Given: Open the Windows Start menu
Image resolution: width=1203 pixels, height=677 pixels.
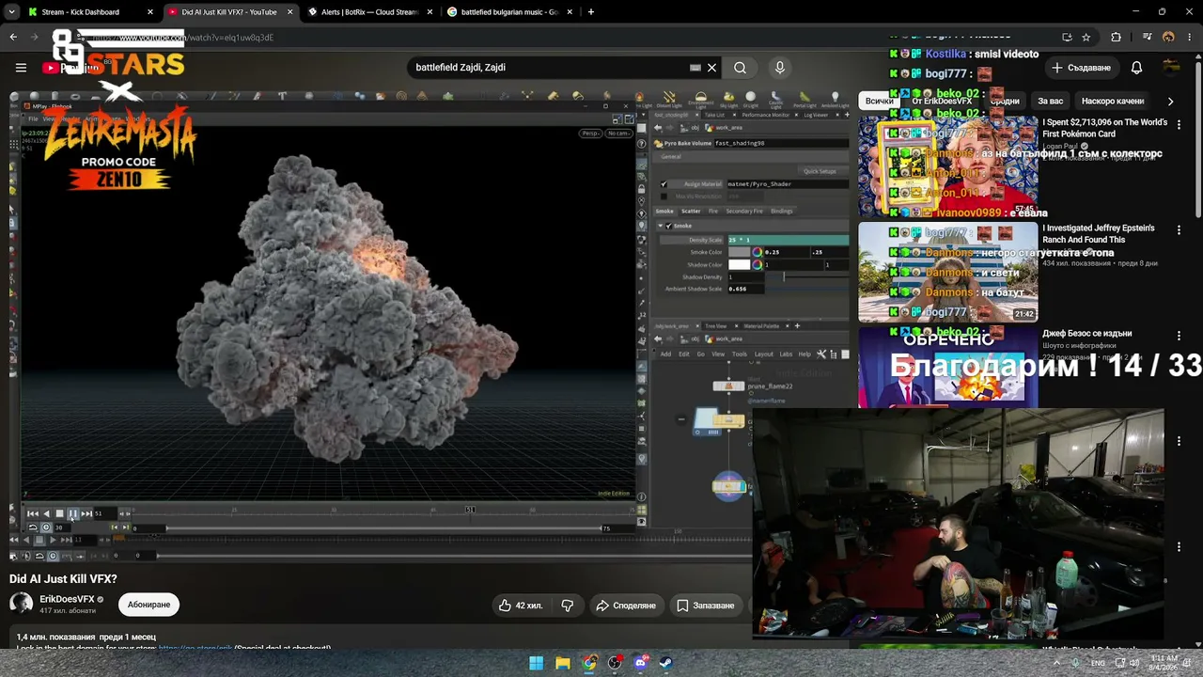Looking at the screenshot, I should click(x=536, y=663).
